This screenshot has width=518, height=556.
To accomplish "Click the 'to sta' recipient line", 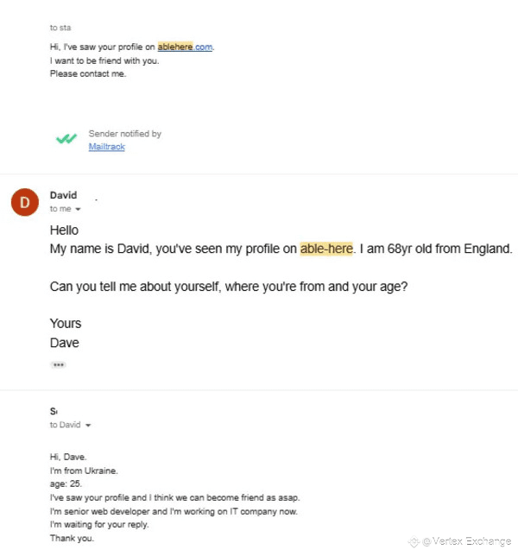I will coord(60,28).
